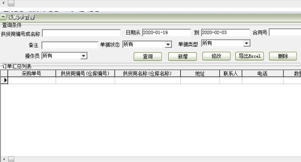The height and width of the screenshot is (162, 301).
Task: Open the 单据状态 dropdown
Action: [x=168, y=45]
